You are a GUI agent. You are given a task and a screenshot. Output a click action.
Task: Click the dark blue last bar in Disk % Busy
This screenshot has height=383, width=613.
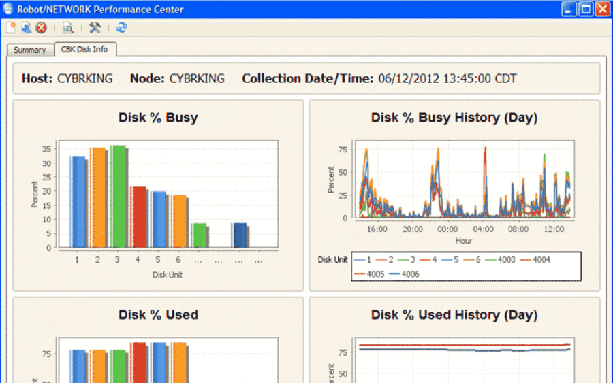(x=240, y=235)
